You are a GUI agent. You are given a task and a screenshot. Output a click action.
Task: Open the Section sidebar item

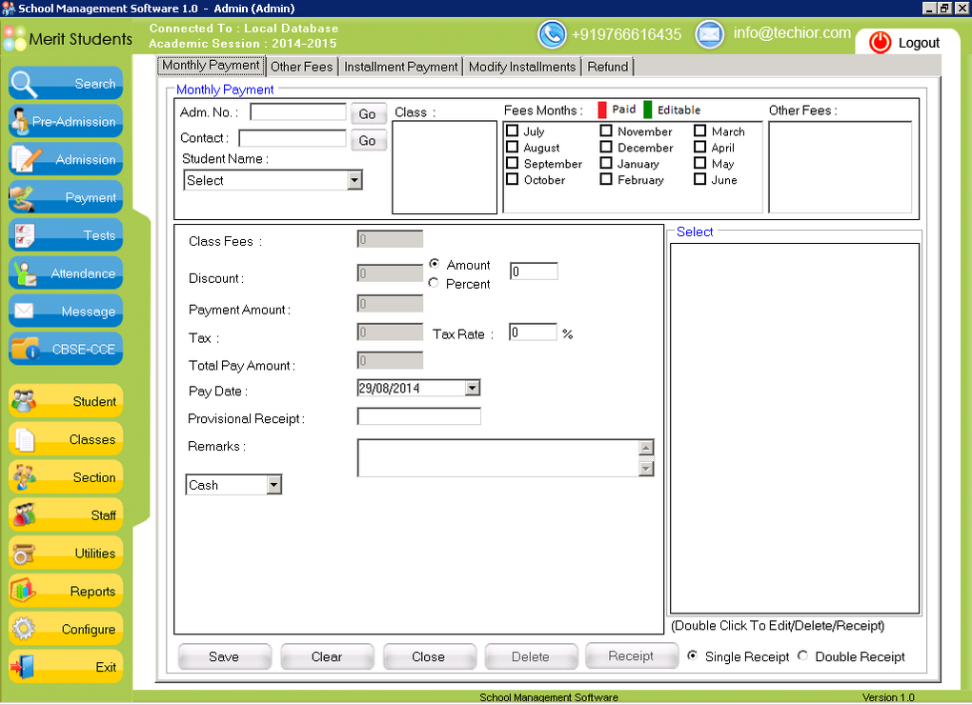[66, 477]
